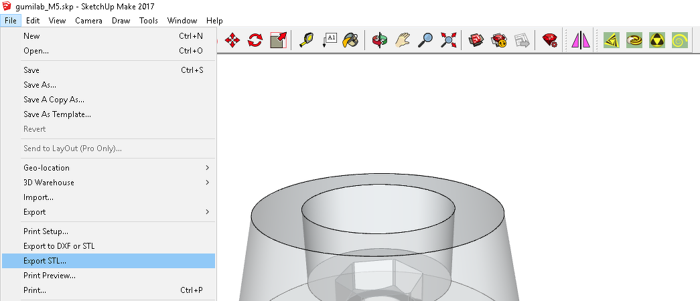Open the Draw menu
Screen dimensions: 700x301
tap(121, 21)
